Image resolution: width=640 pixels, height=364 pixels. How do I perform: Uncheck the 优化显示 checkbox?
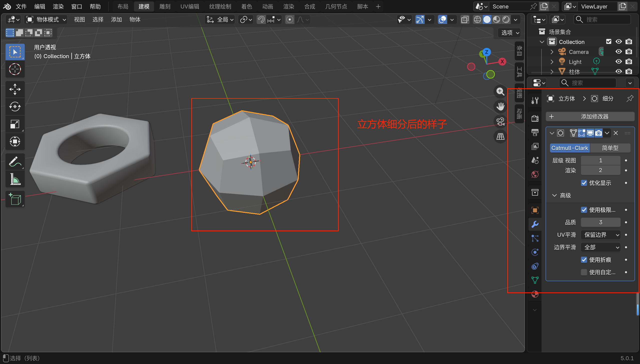click(x=584, y=183)
